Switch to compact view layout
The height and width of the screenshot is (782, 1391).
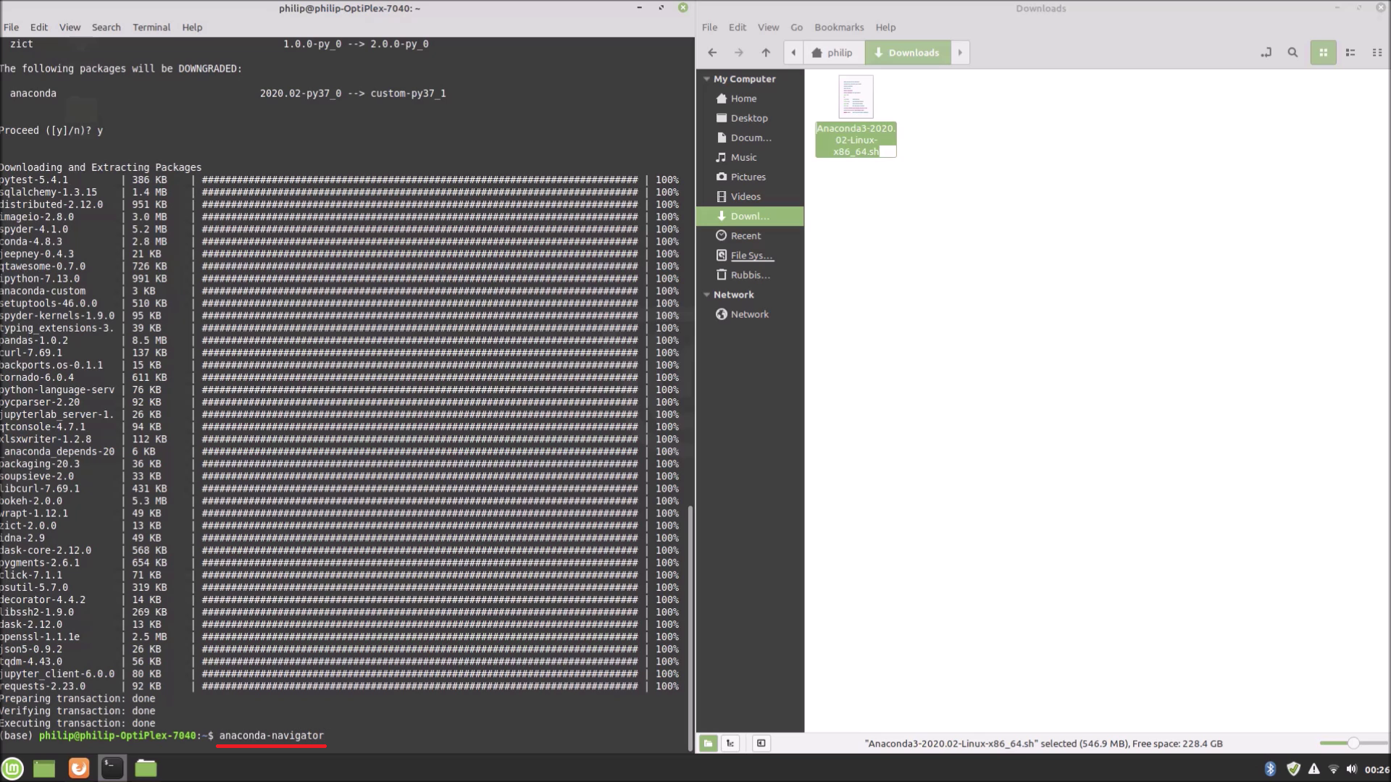click(x=1376, y=52)
